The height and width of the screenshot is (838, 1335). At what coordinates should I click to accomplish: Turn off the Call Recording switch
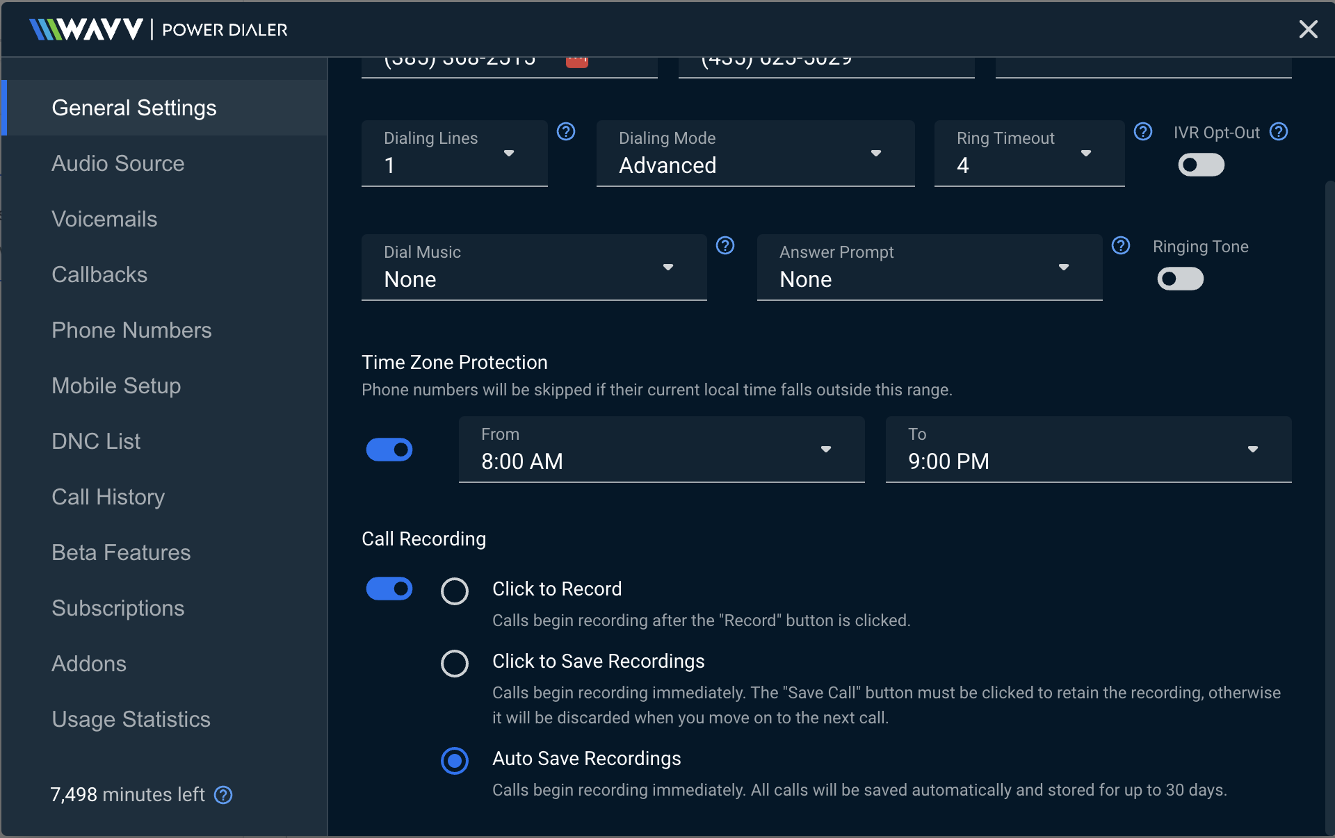pyautogui.click(x=389, y=589)
